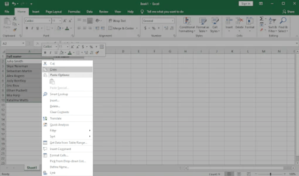Click the Name Box showing A2
299x176 pixels.
click(x=13, y=44)
